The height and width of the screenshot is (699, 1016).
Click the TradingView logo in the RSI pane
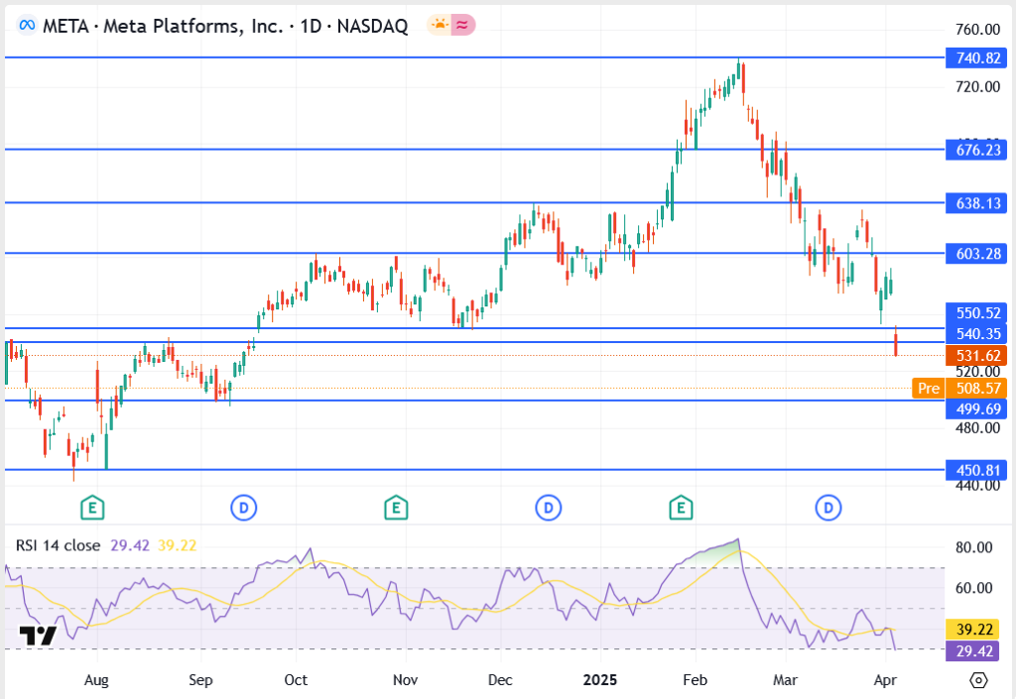(38, 637)
